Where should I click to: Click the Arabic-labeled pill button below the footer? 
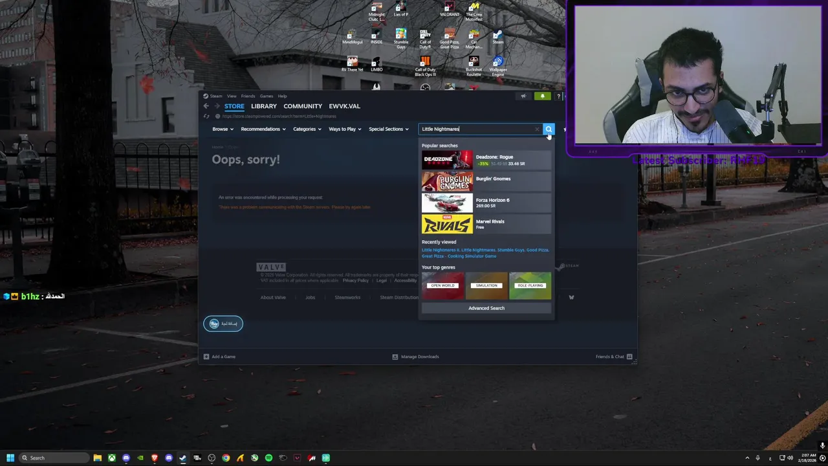click(223, 324)
